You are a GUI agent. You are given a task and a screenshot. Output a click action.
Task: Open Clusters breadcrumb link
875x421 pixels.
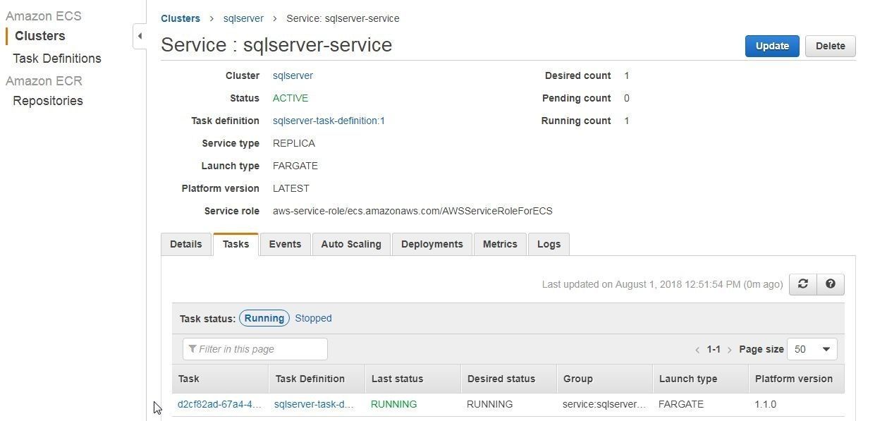click(x=180, y=18)
